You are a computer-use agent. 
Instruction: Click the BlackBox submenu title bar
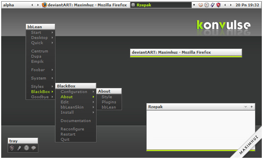coord(76,86)
